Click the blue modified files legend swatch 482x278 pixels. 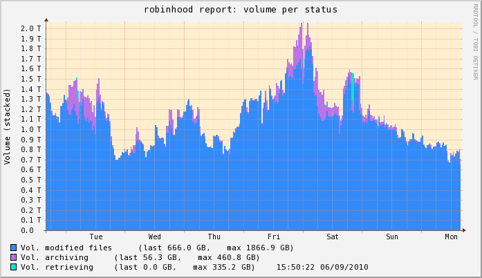14,247
